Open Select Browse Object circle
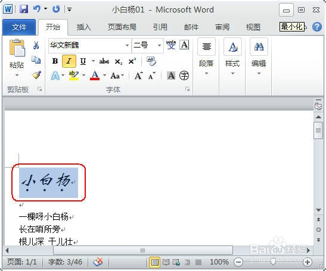The image size is (326, 271). 318,230
